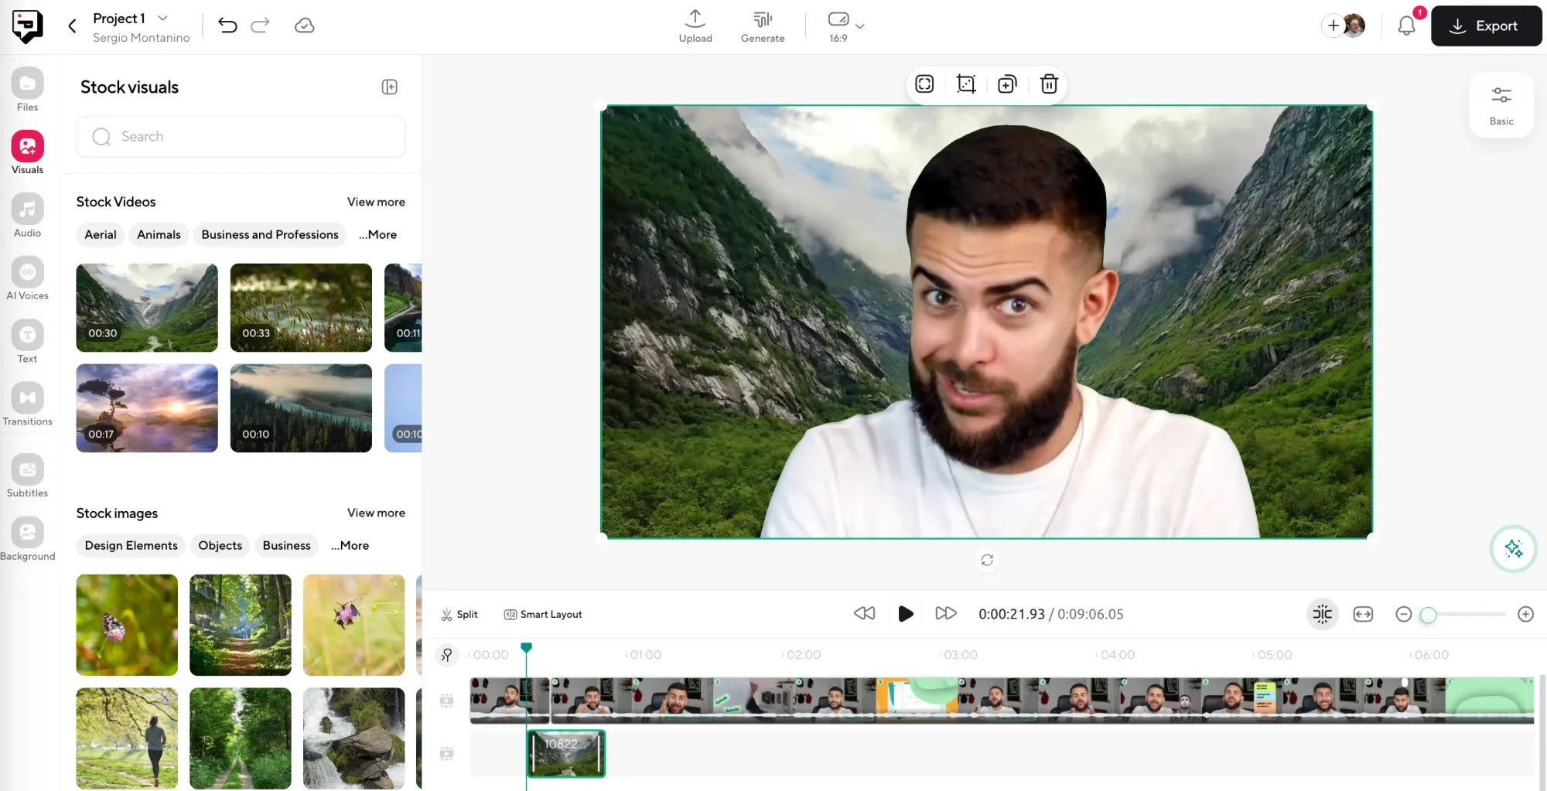
Task: Select the 10822 clip in the timeline
Action: [565, 753]
